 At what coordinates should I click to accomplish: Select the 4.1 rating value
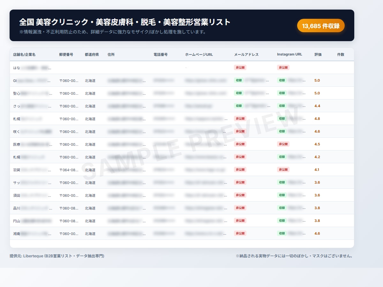[317, 170]
